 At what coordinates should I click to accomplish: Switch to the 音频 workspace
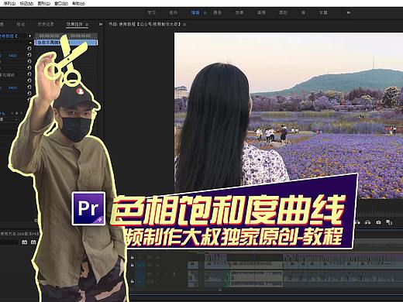(261, 12)
